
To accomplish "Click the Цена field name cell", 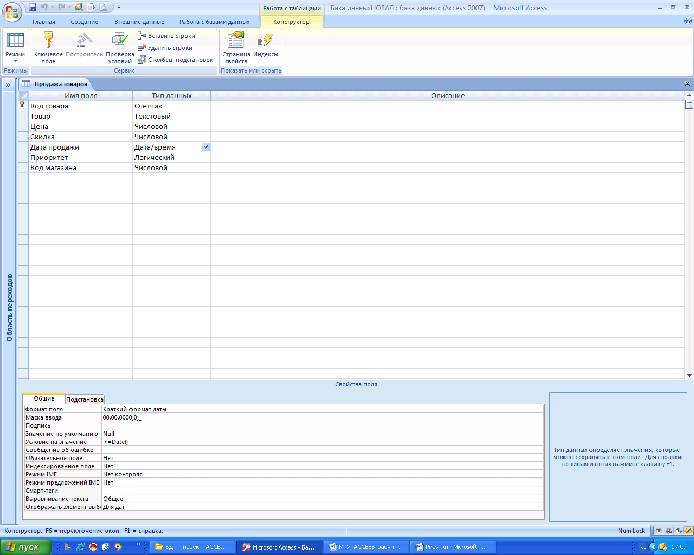I will 80,127.
